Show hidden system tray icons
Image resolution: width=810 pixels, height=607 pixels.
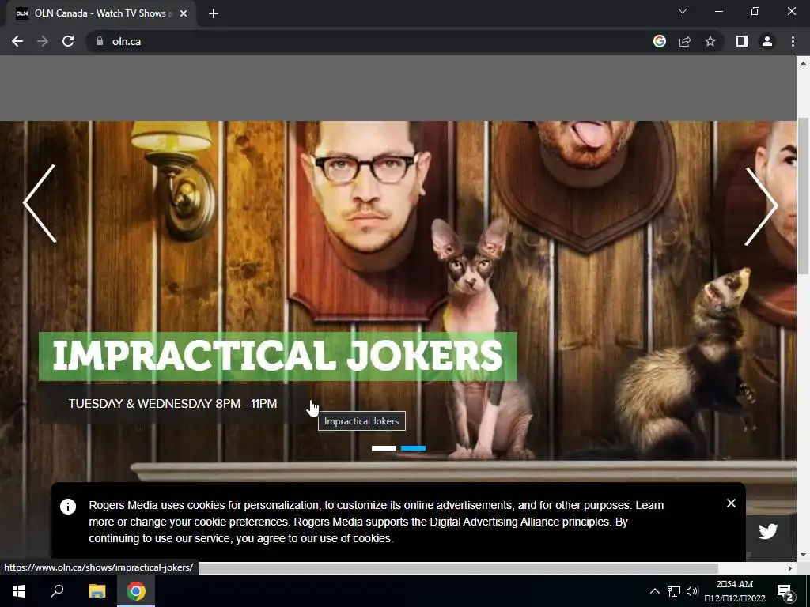tap(654, 591)
